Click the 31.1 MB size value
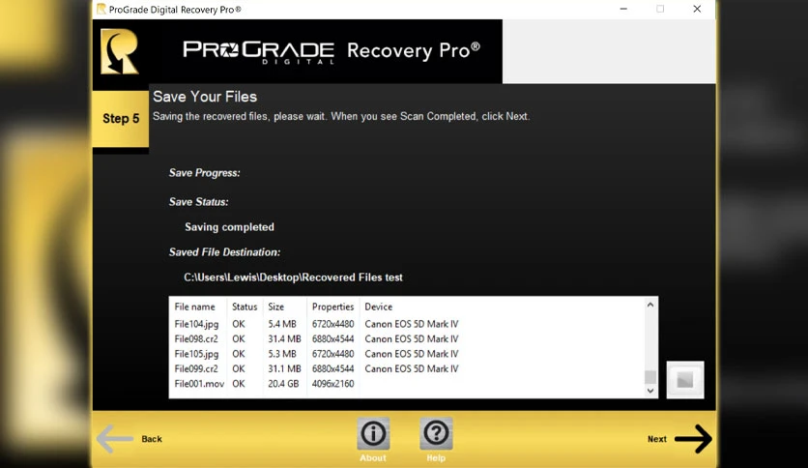 click(x=284, y=369)
